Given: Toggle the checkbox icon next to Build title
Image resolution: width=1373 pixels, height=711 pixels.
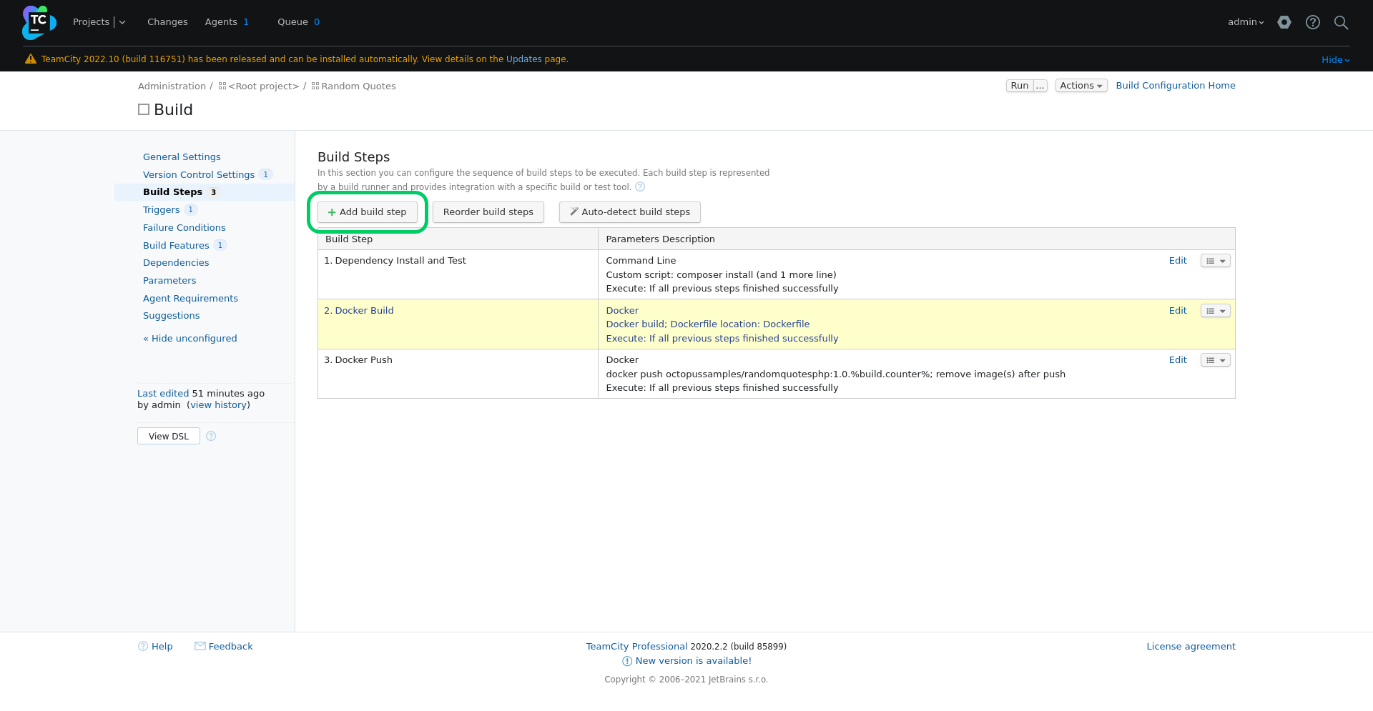Looking at the screenshot, I should click(x=144, y=109).
